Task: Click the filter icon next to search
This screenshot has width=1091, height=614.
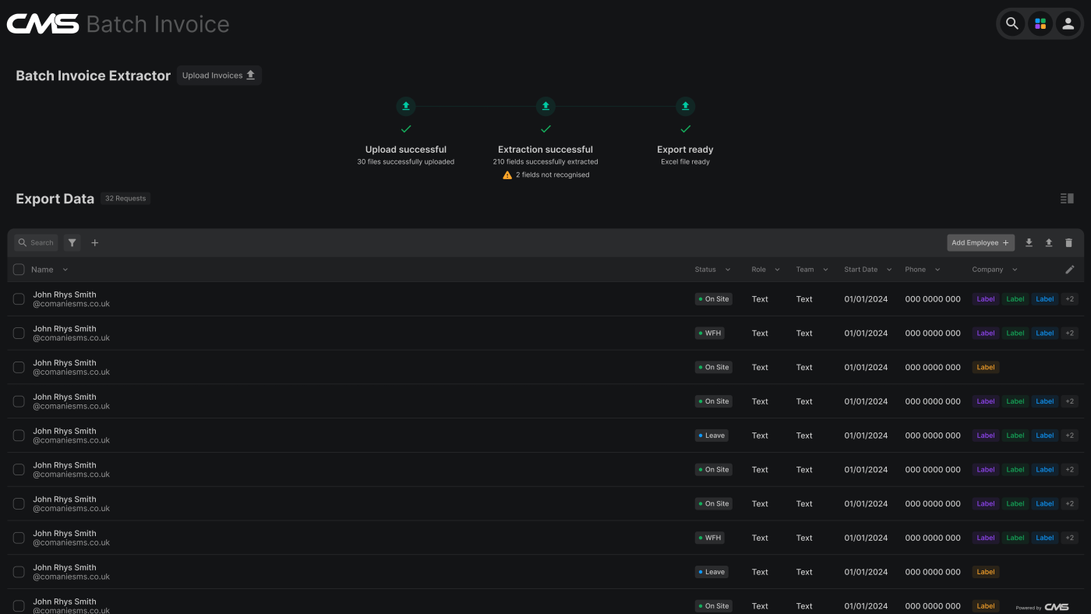Action: coord(72,242)
